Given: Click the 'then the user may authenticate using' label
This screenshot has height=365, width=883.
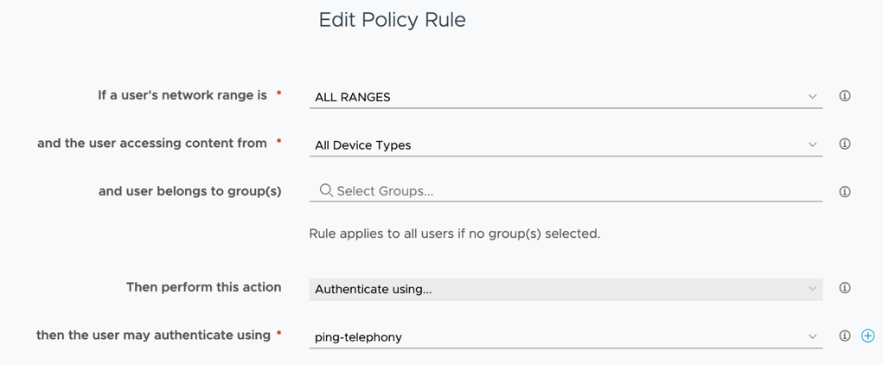Looking at the screenshot, I should pyautogui.click(x=154, y=335).
